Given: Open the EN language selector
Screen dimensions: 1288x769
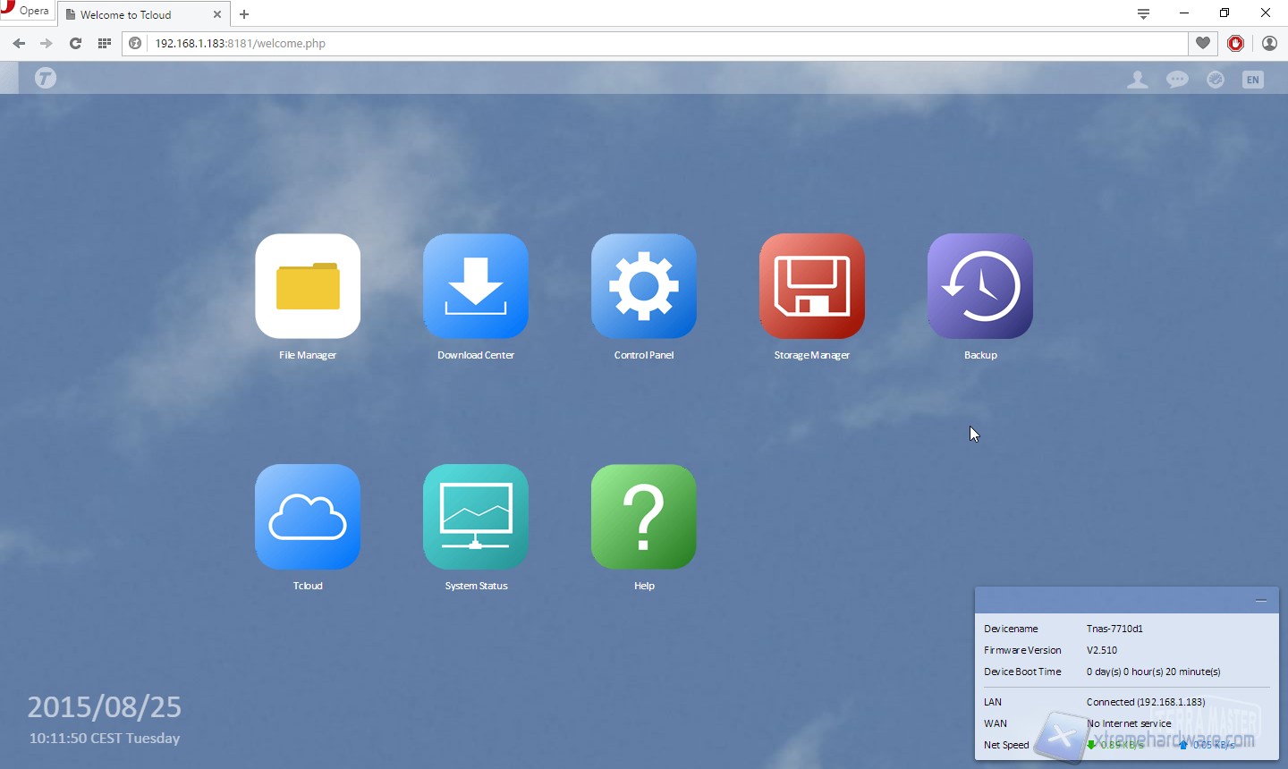Looking at the screenshot, I should coord(1253,80).
